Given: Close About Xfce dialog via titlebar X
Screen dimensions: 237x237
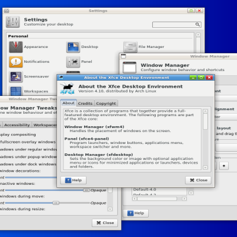Looking at the screenshot, I should click(x=209, y=78).
